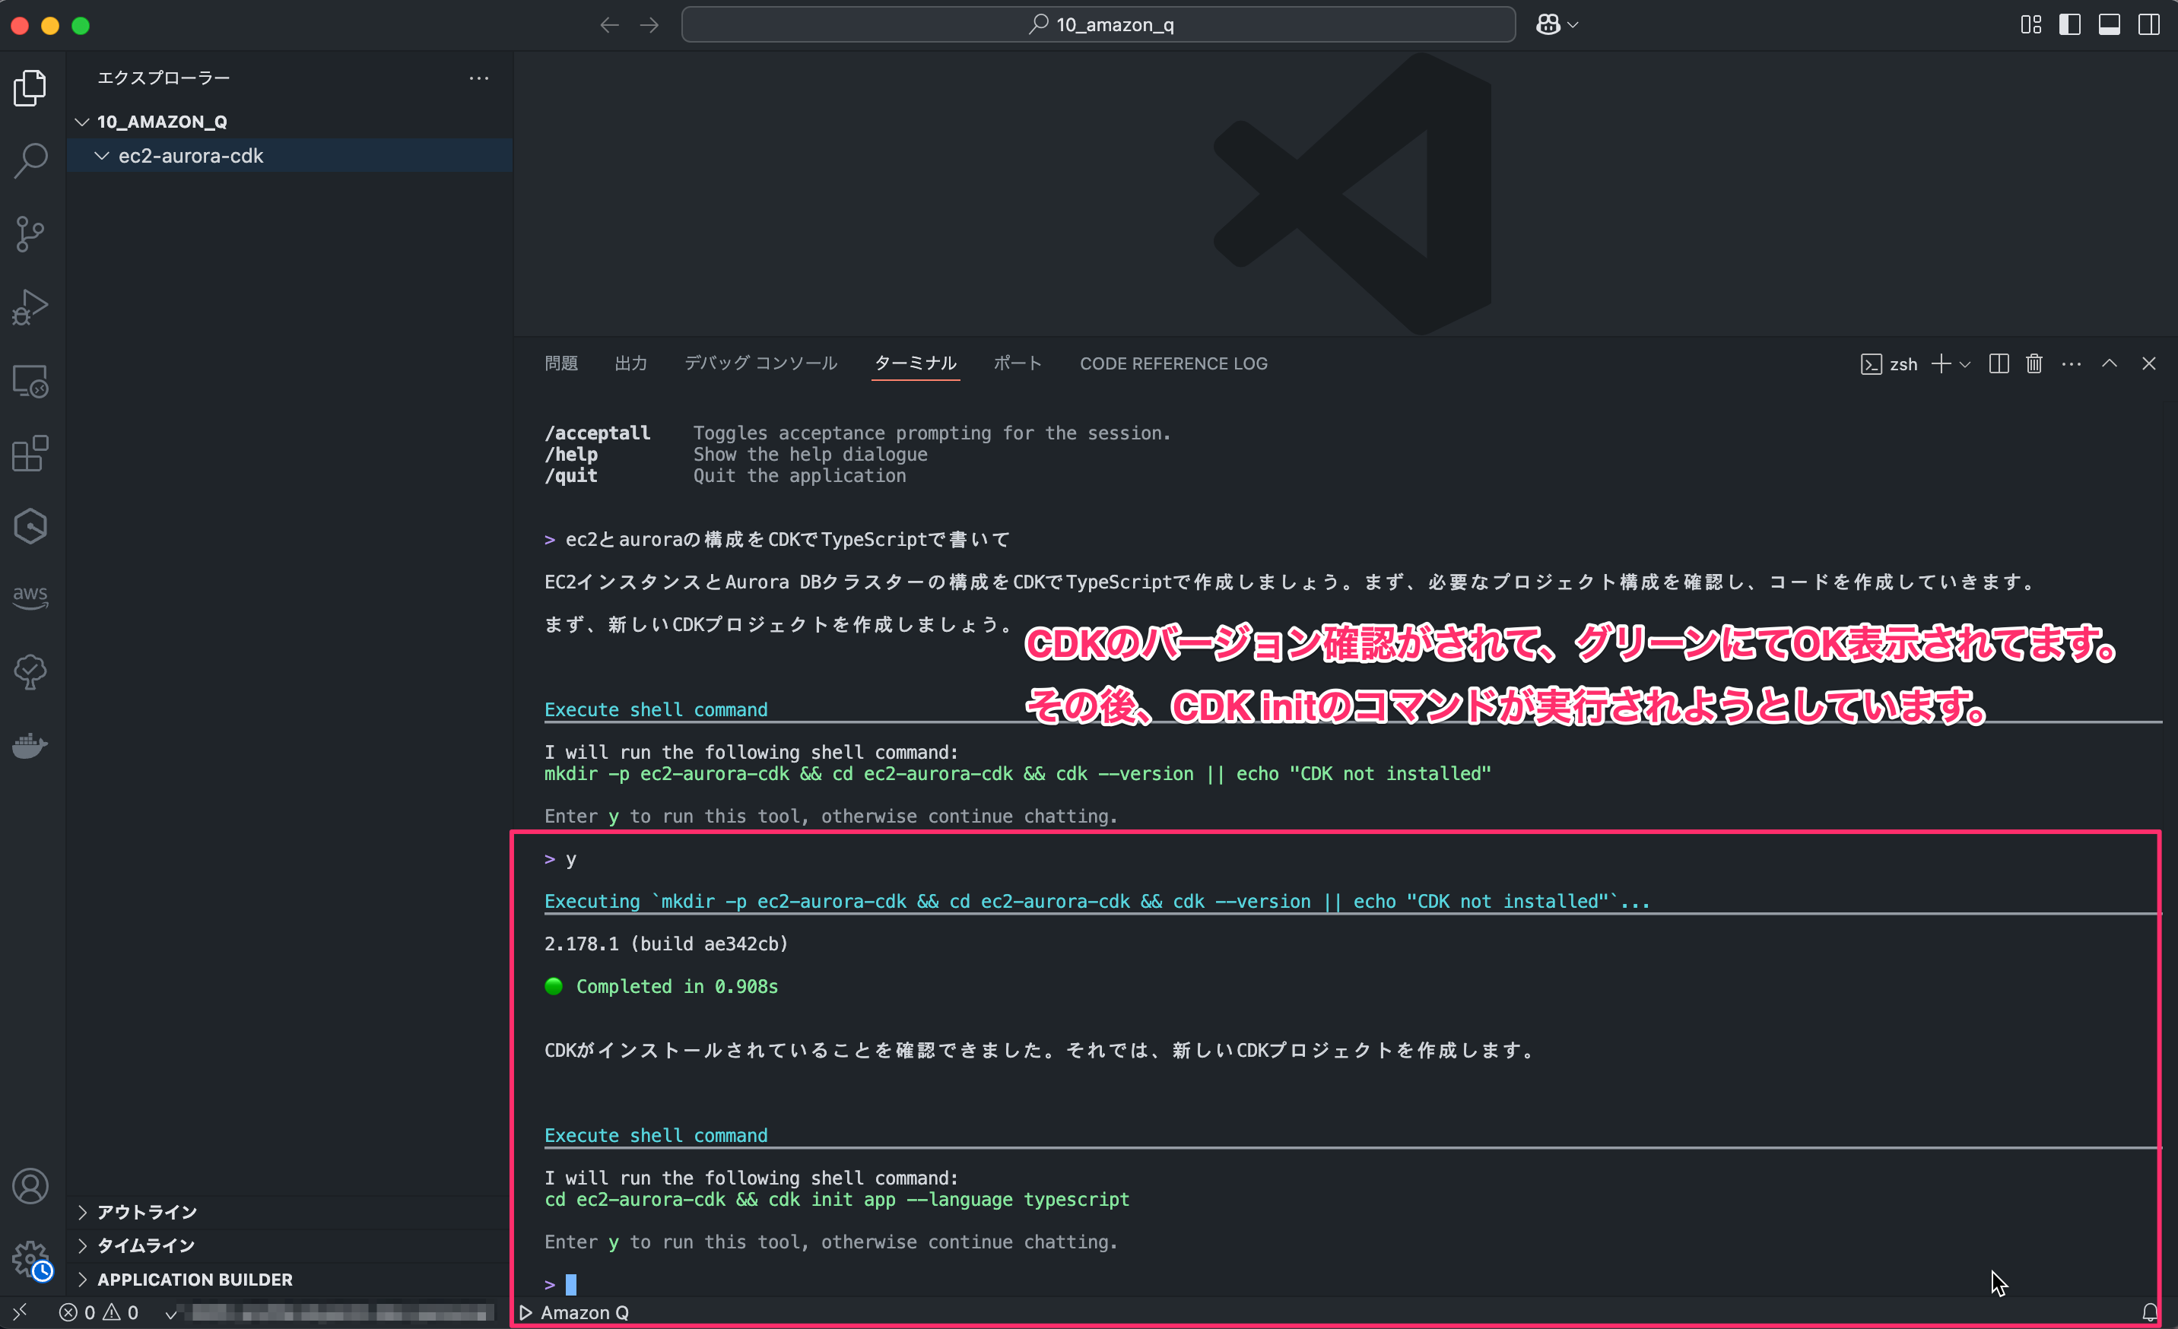
Task: Maximize the panel size with caret
Action: [2110, 364]
